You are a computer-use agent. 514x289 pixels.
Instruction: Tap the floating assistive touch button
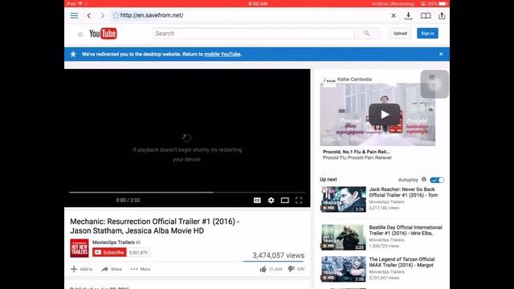tap(434, 84)
